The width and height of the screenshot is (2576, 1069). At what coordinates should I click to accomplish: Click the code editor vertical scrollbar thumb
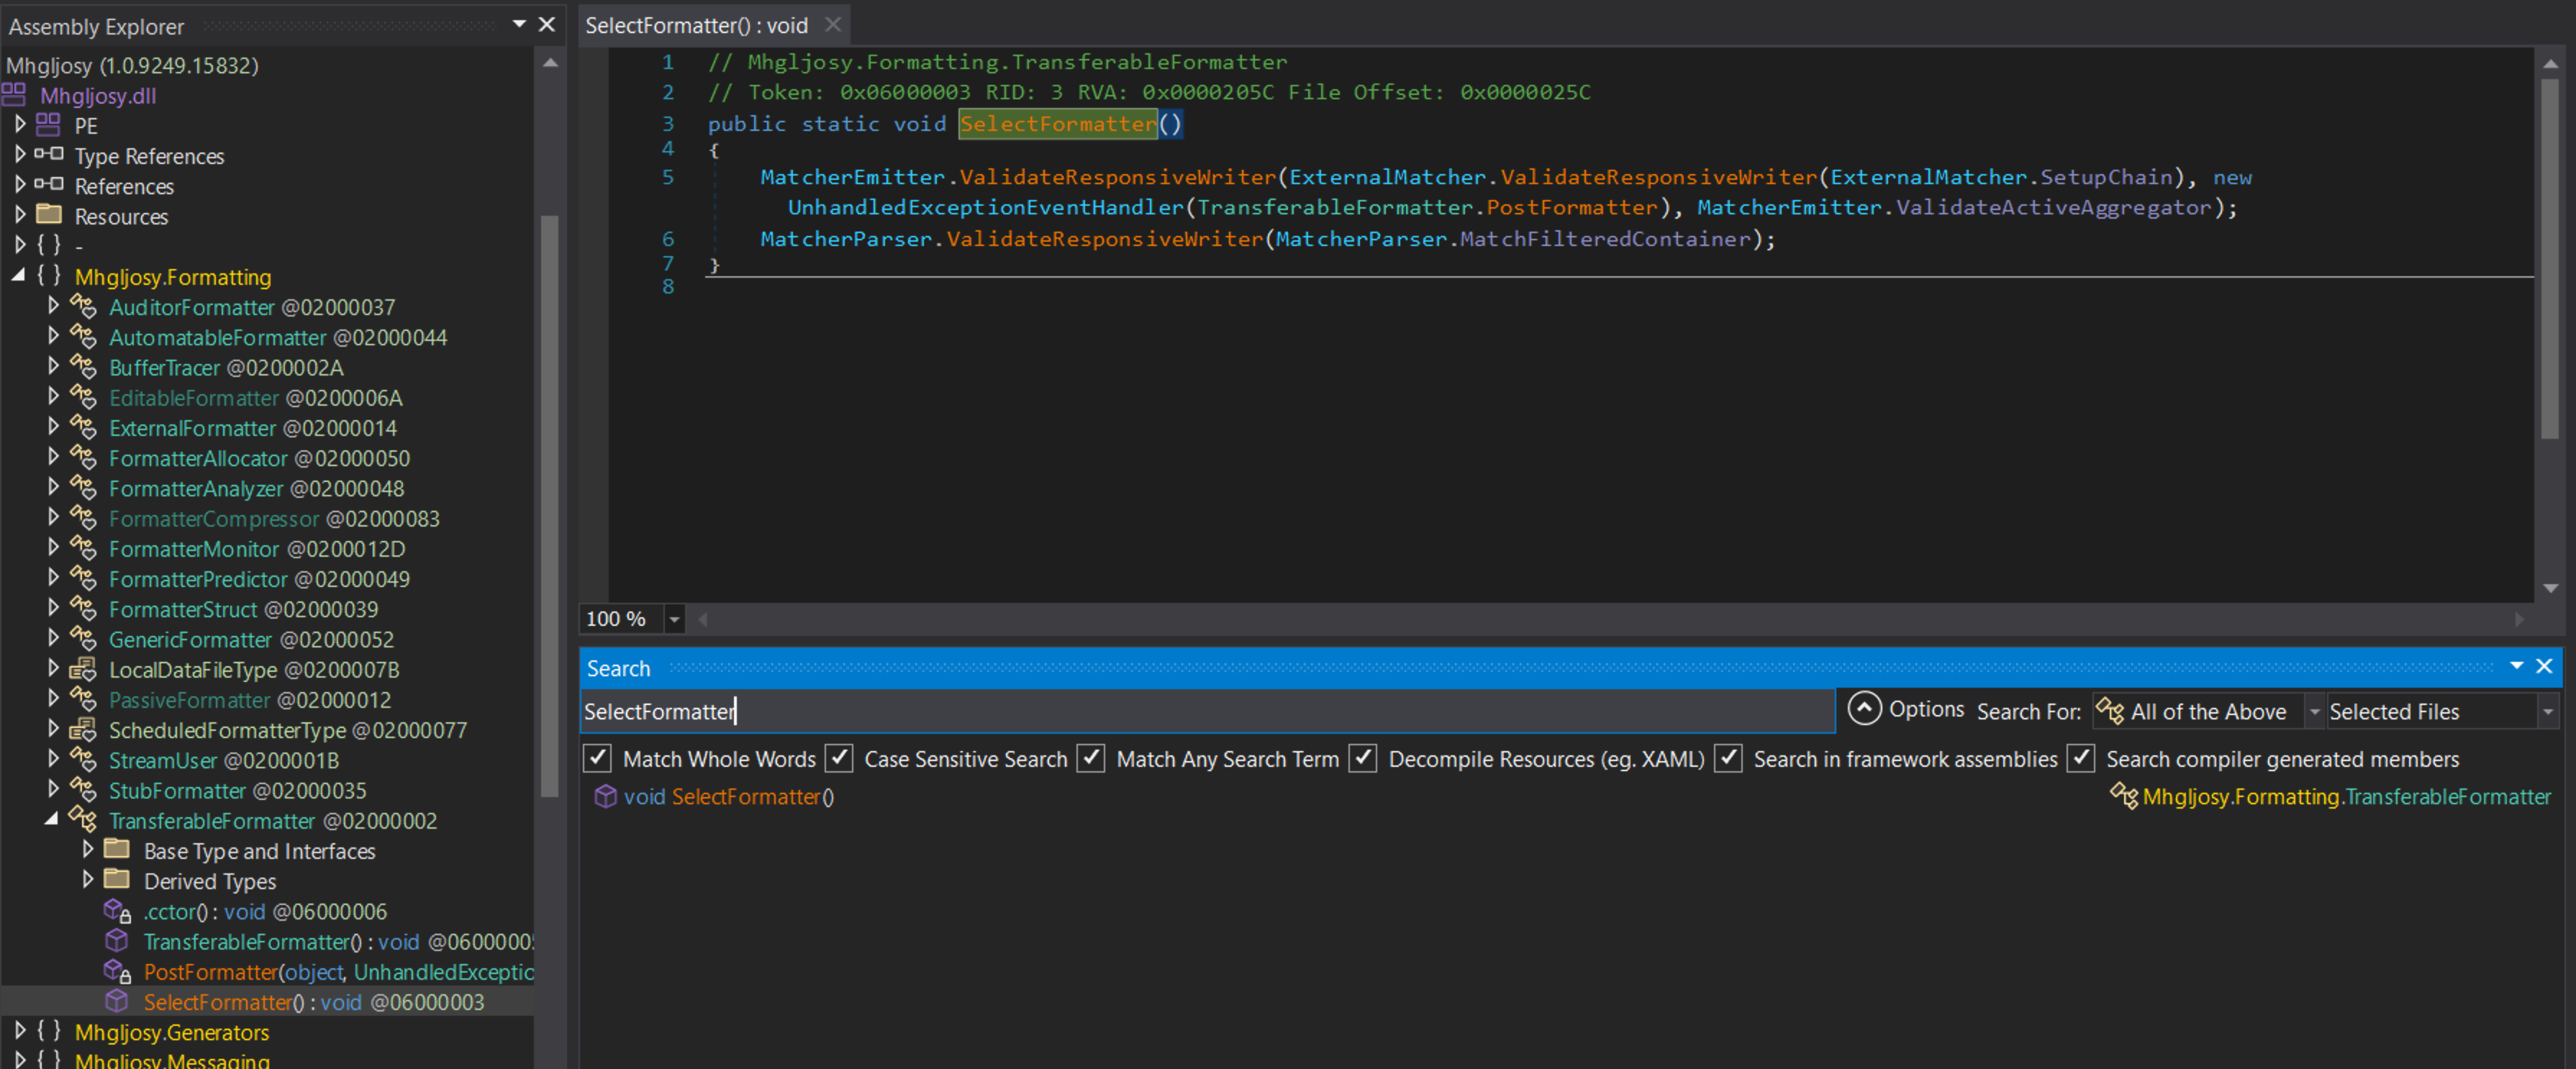(x=2549, y=258)
